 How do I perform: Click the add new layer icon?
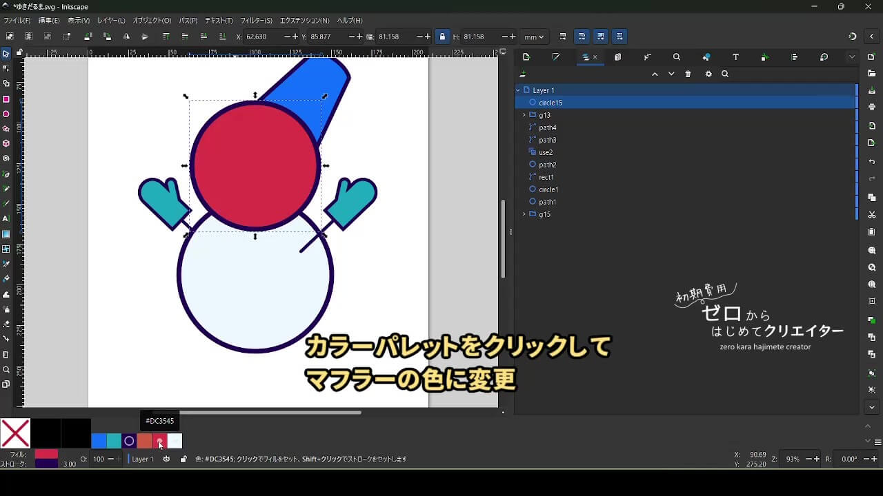[x=523, y=74]
